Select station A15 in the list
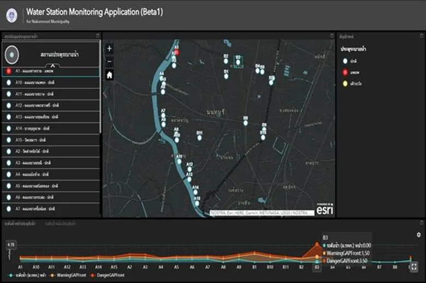The width and height of the screenshot is (426, 283). [x=51, y=140]
